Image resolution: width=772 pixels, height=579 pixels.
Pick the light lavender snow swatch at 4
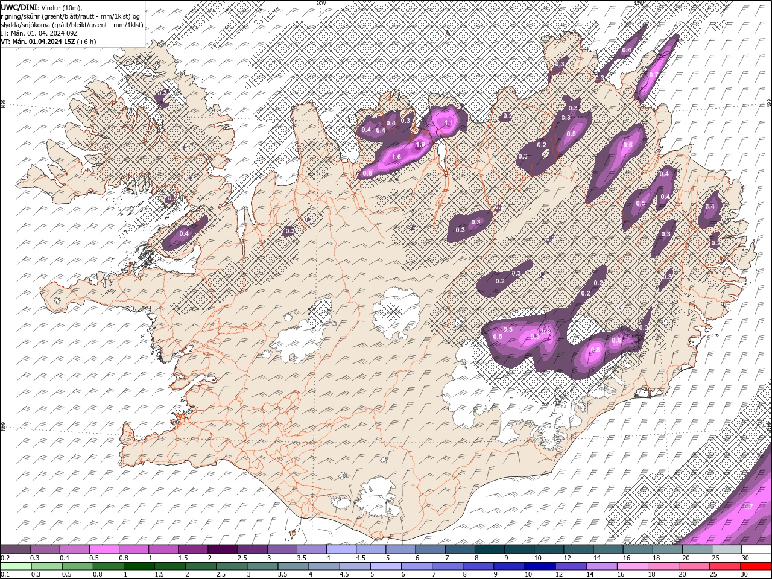coord(341,549)
